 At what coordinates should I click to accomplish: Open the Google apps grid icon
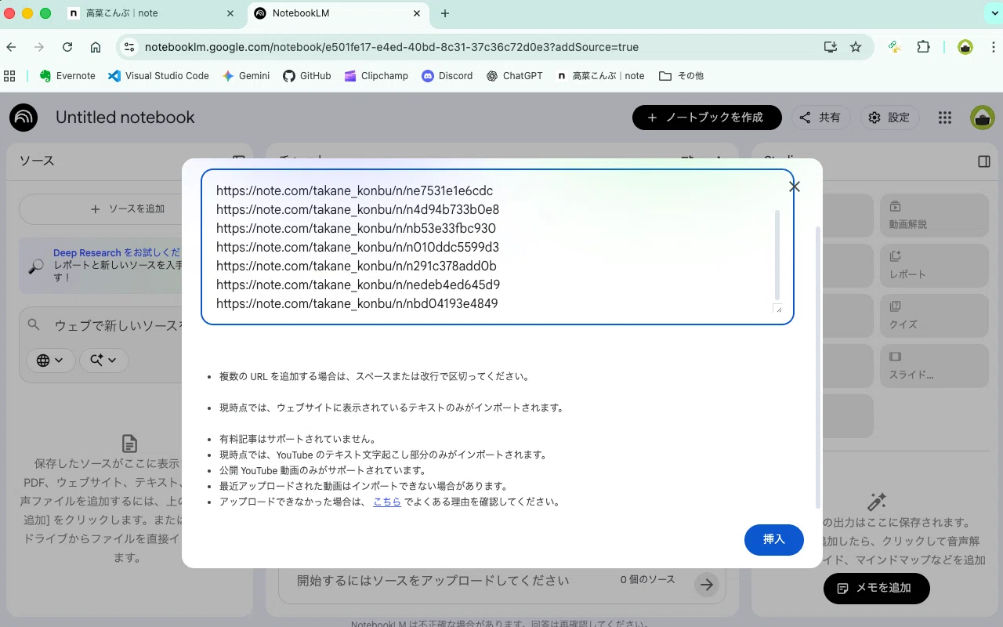(x=945, y=118)
